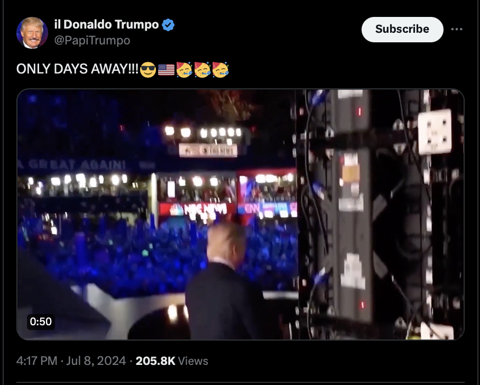The width and height of the screenshot is (480, 385).
Task: Subscribe to this account
Action: click(x=402, y=30)
